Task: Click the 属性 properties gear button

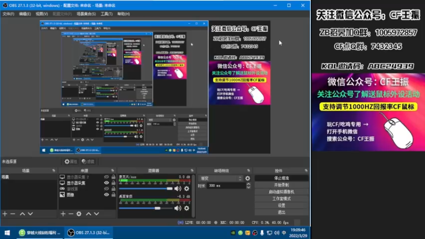Action: click(71, 161)
